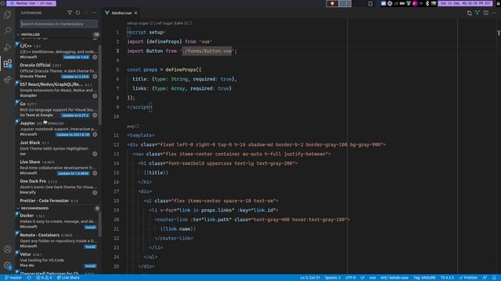Open the gear for ES7 React extension

point(95,95)
